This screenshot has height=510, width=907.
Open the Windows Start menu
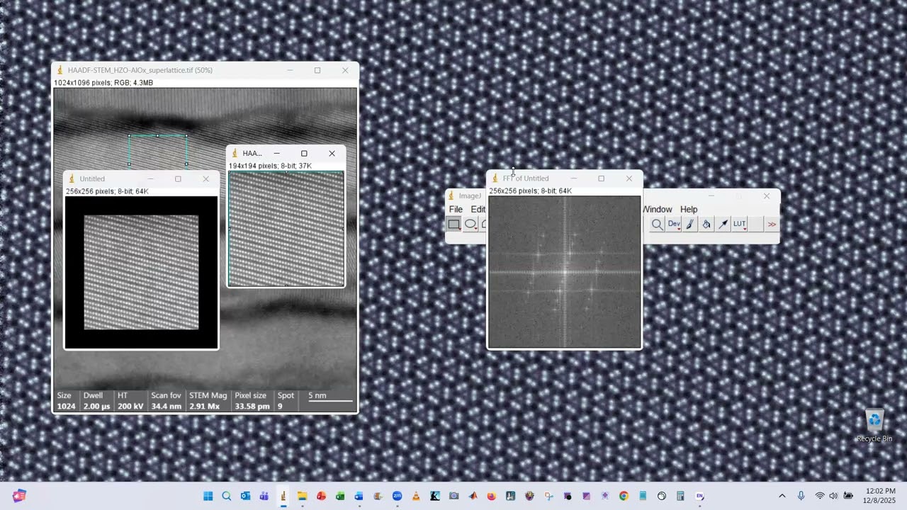tap(208, 496)
